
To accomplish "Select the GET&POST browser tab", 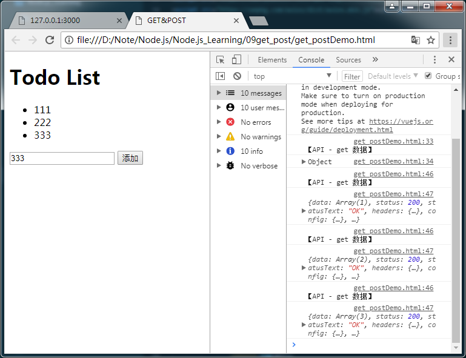I will (186, 21).
